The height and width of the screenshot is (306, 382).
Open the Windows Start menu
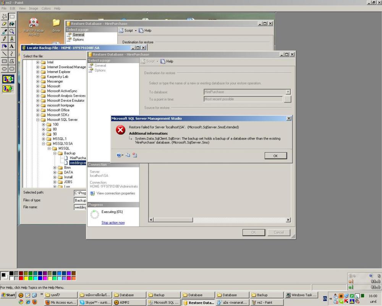8,295
